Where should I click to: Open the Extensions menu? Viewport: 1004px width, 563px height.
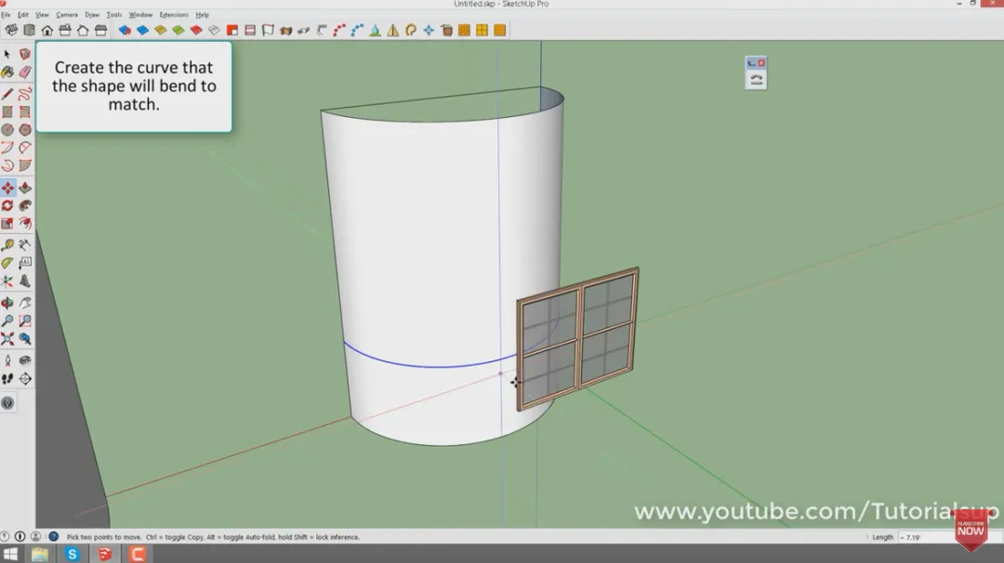tap(173, 15)
